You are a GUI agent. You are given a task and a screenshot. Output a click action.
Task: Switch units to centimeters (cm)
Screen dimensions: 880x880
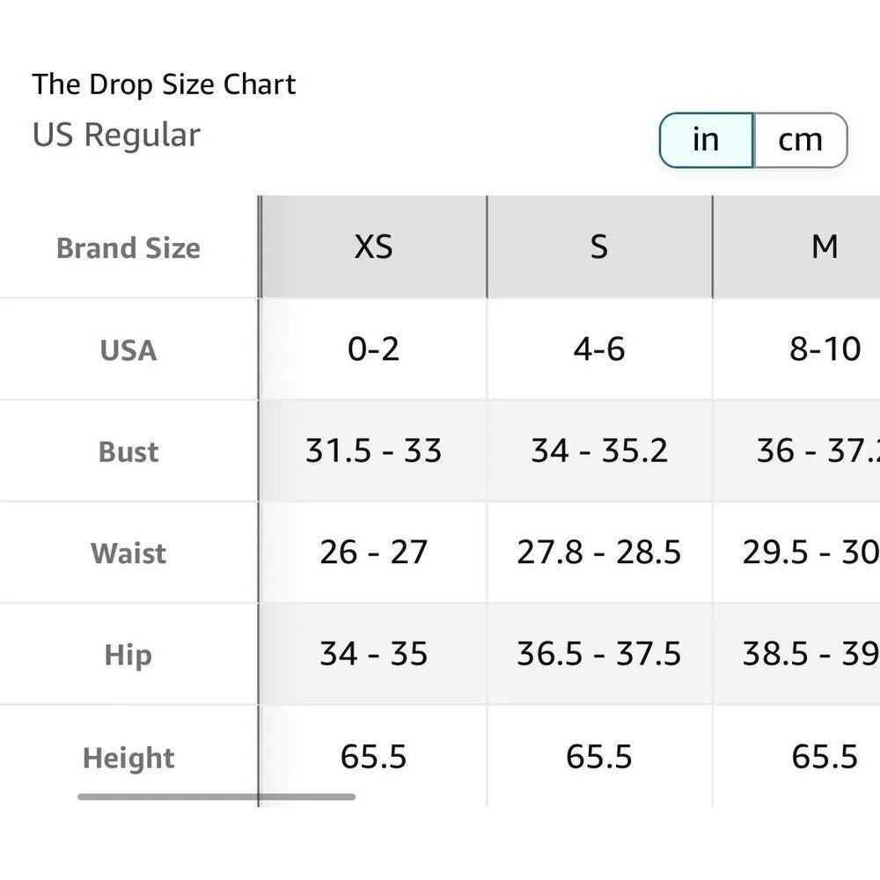click(800, 140)
